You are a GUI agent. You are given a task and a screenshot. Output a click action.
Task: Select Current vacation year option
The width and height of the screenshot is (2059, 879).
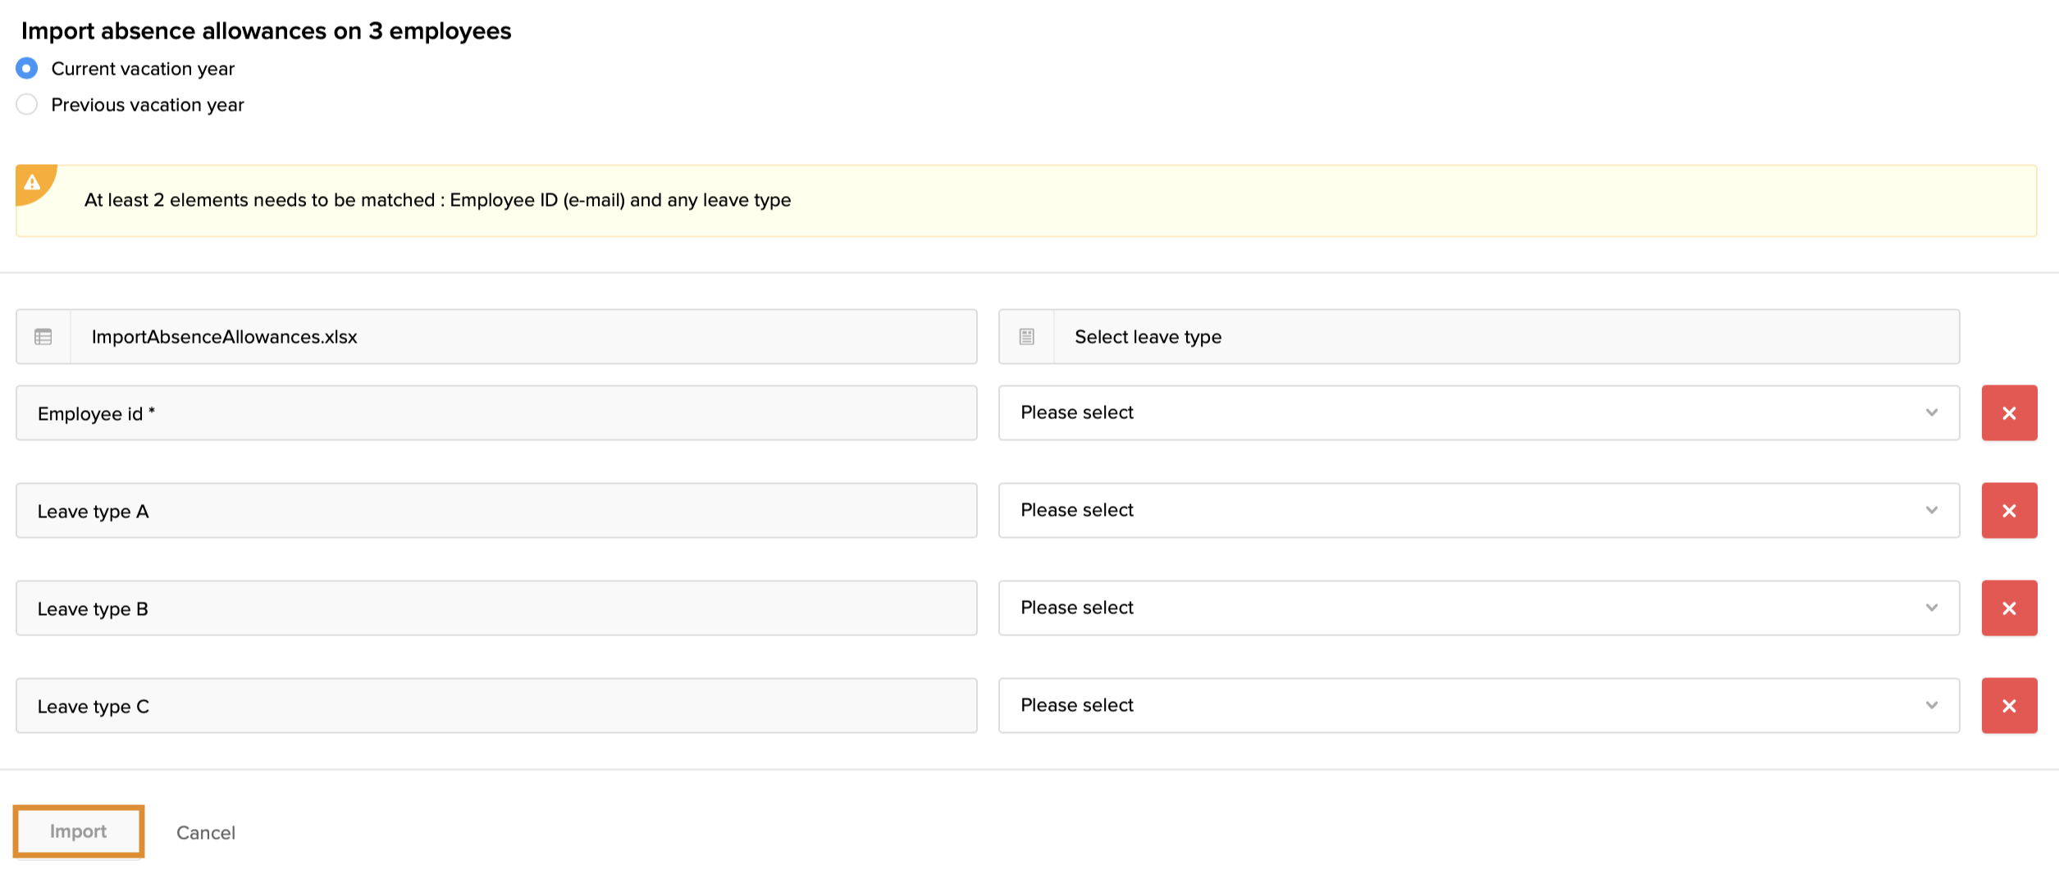(x=27, y=69)
